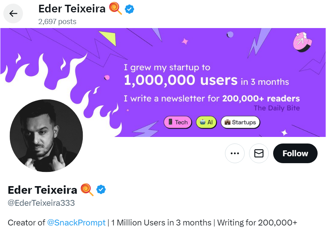Click the AI tag in banner
Image resolution: width=326 pixels, height=228 pixels.
pyautogui.click(x=206, y=122)
